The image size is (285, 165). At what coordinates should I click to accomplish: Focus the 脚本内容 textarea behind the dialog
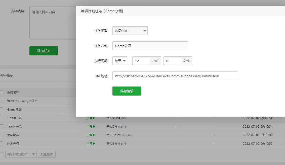pos(53,23)
